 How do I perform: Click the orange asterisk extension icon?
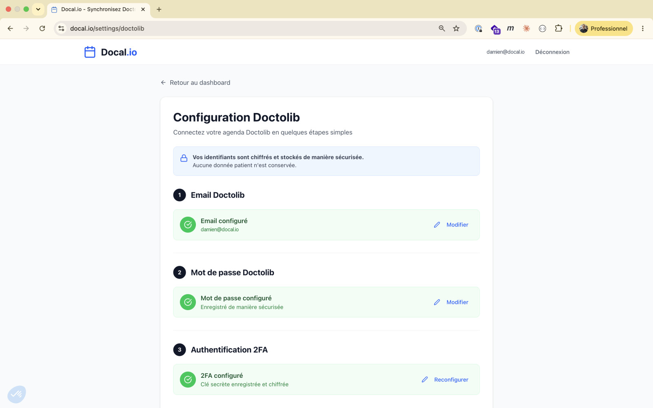click(x=526, y=29)
